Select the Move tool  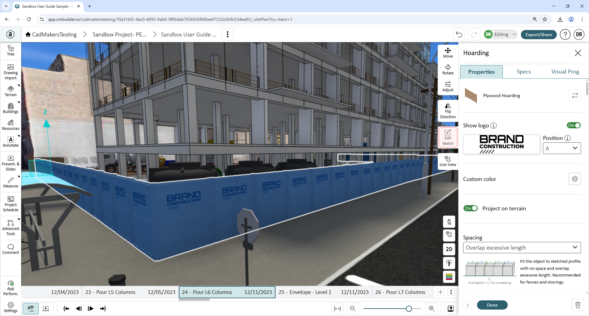point(448,53)
